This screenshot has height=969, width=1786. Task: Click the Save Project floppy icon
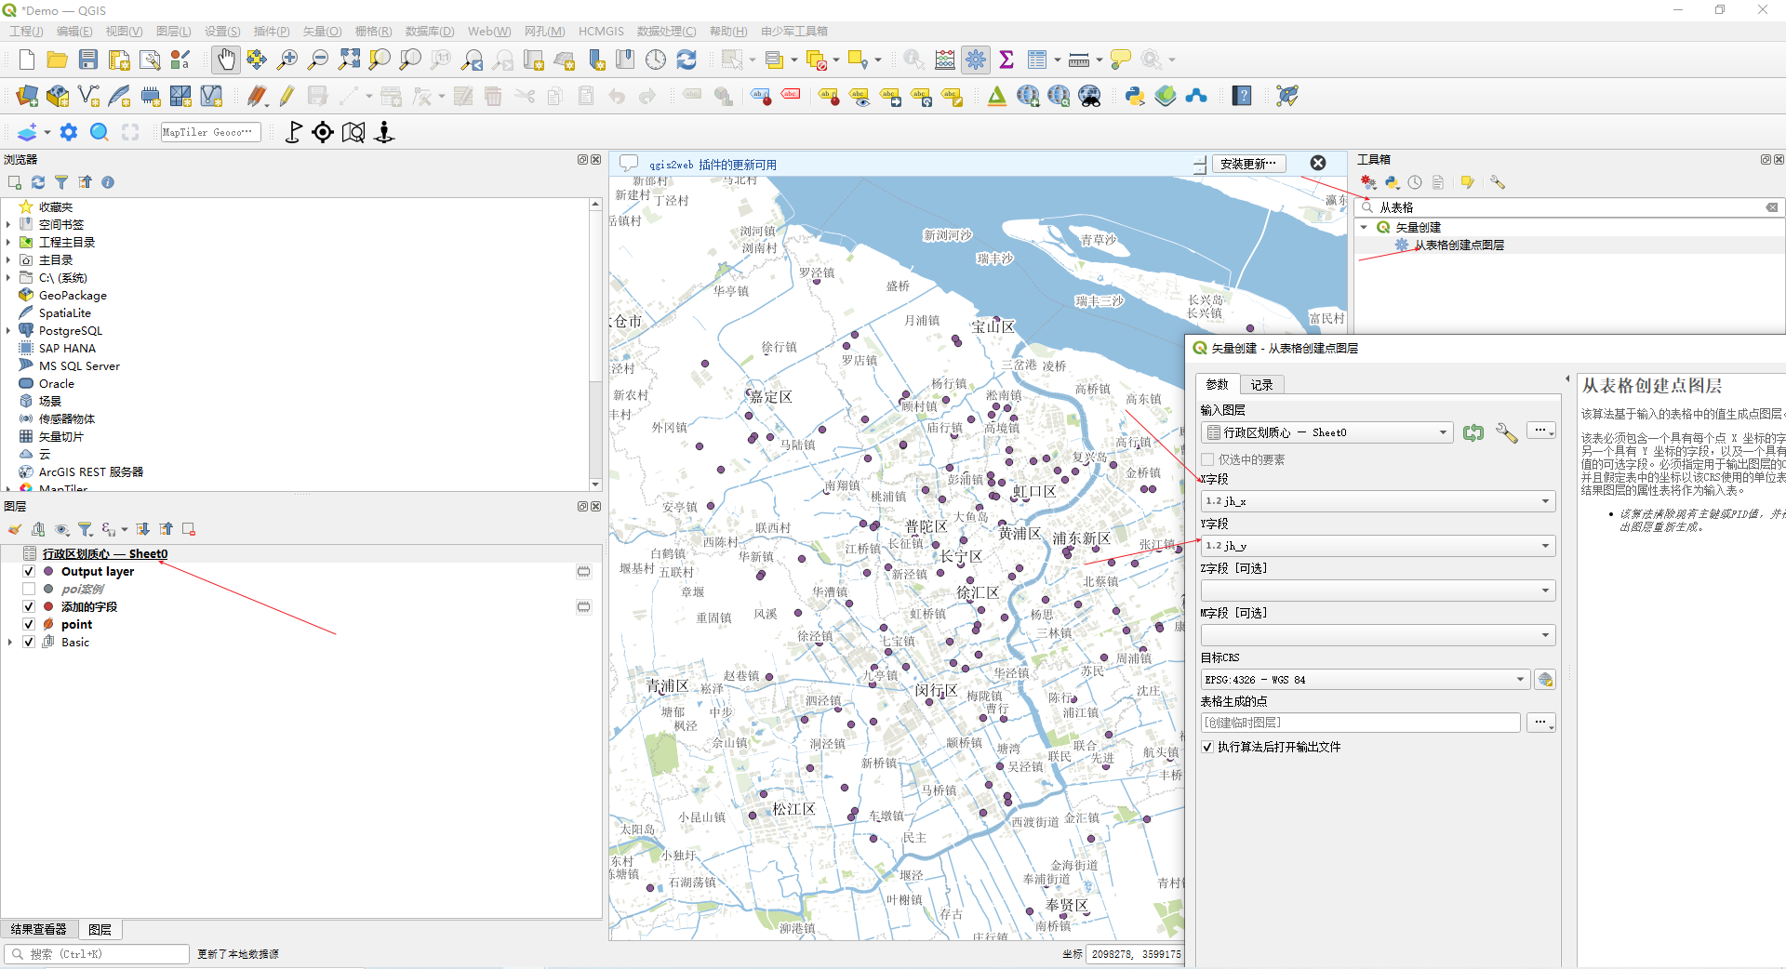click(x=88, y=60)
